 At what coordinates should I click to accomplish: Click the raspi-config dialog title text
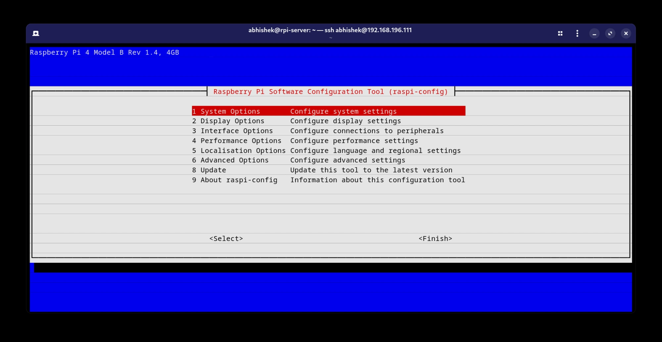[x=330, y=92]
